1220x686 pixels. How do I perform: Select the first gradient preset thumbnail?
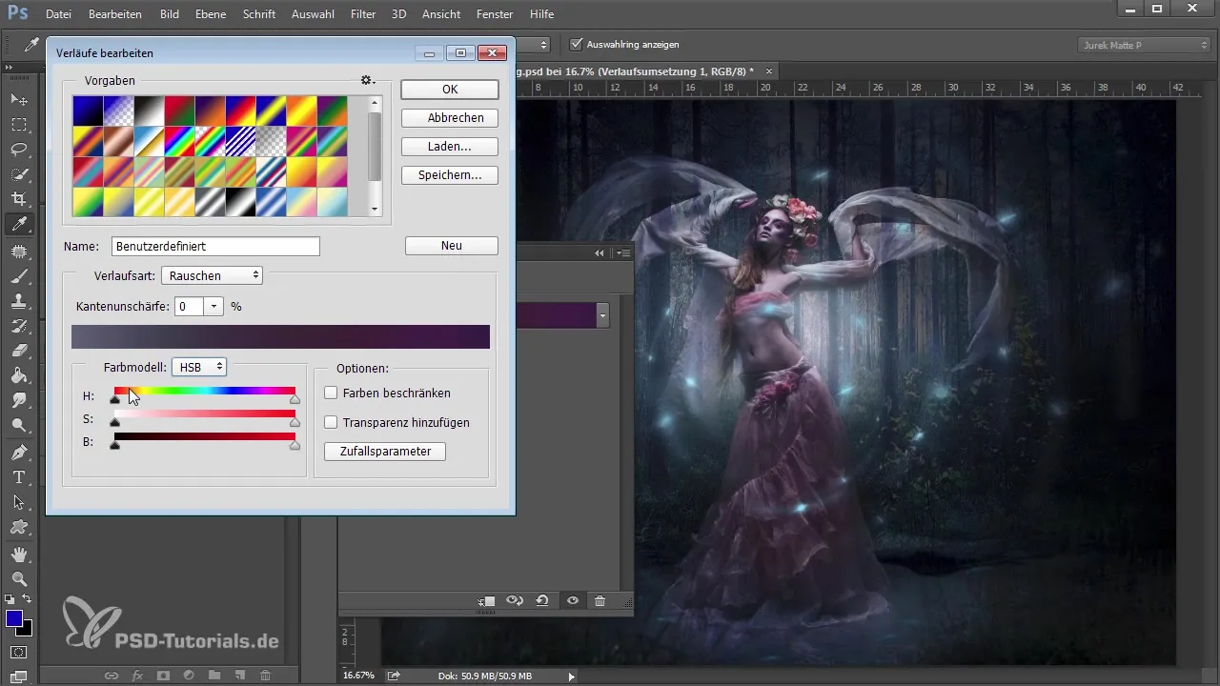(x=88, y=111)
